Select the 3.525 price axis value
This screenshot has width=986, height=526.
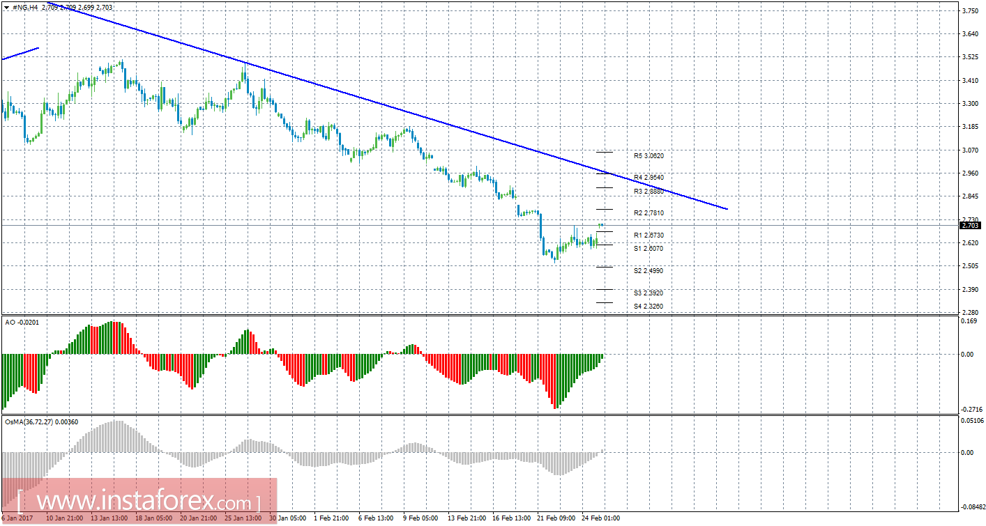point(970,57)
